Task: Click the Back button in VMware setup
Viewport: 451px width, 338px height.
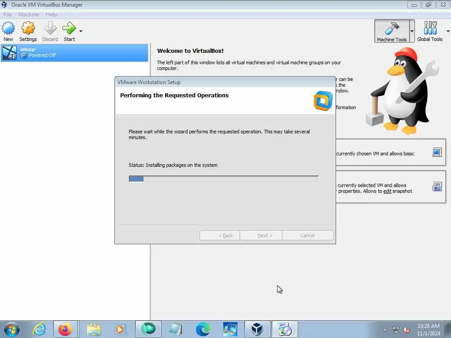Action: click(220, 235)
